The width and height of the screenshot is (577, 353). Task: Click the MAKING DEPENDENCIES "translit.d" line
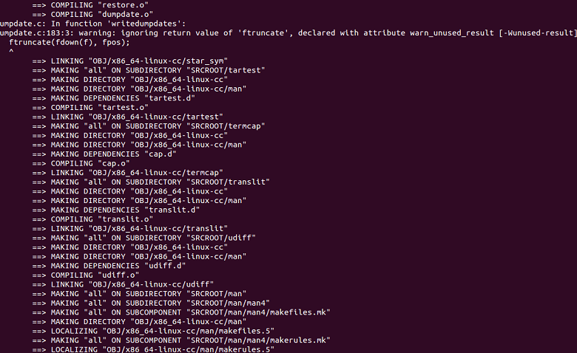116,210
